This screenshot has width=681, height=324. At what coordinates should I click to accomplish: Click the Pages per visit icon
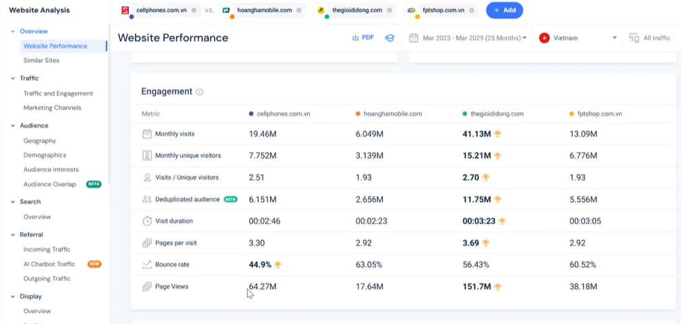click(147, 243)
